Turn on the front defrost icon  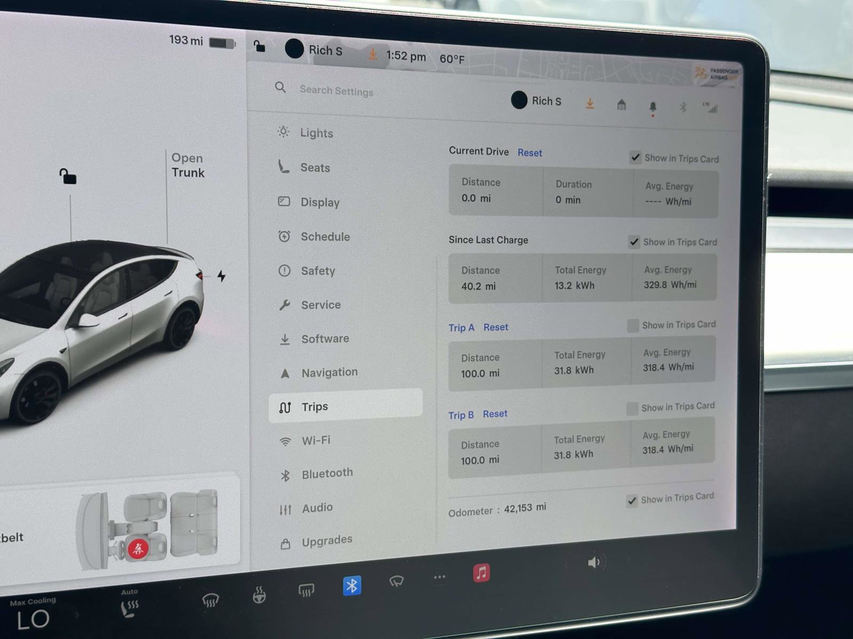click(x=211, y=601)
